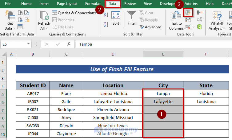Screen dimensions: 232x140
Task: Click the Remove Duplicates icon
Action: 188,20
